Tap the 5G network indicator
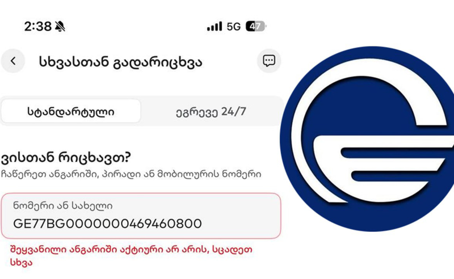 234,27
